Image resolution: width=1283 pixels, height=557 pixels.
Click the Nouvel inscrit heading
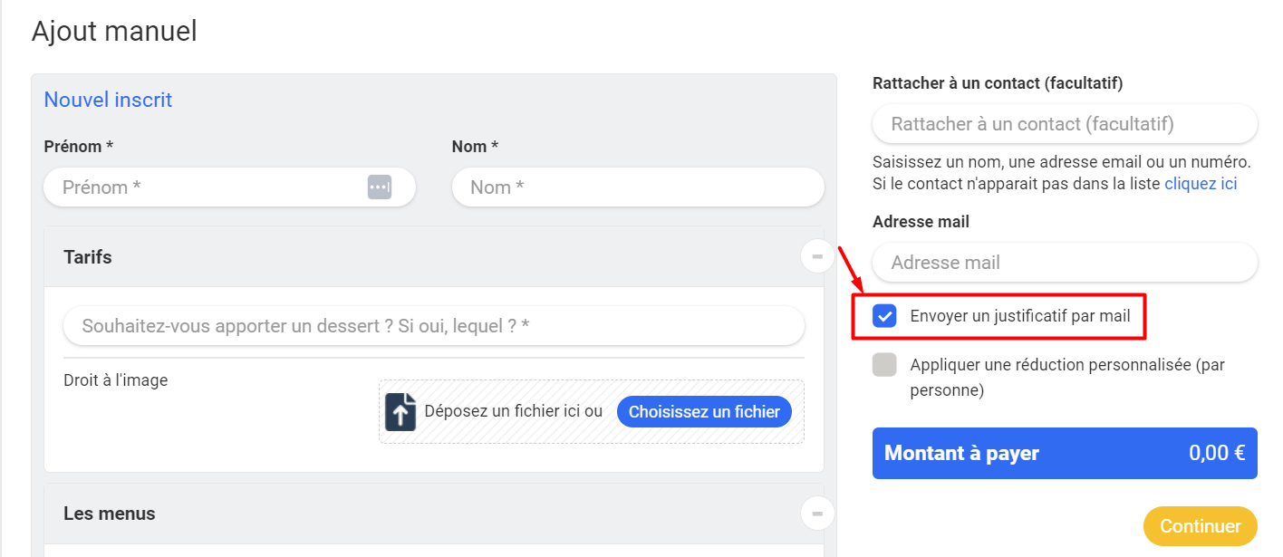click(x=108, y=100)
